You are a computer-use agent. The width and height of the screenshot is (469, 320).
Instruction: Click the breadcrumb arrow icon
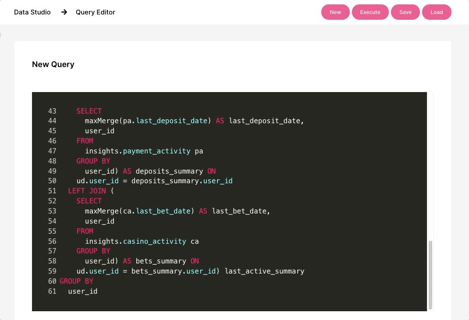[64, 12]
